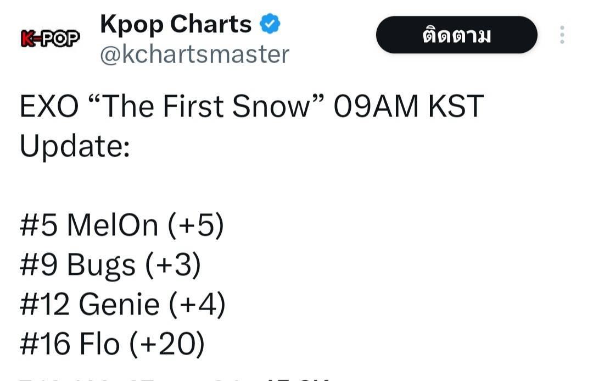593x381 pixels.
Task: Click the #12 Genie ranking line
Action: (x=122, y=304)
